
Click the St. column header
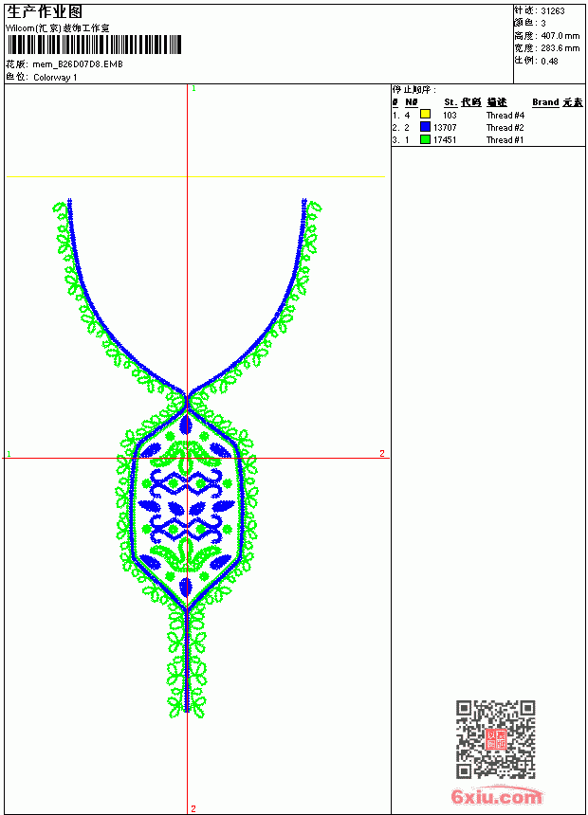tap(450, 102)
